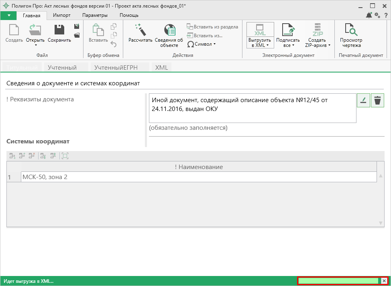Switch to the Импорт ribbon tab
Screen dimensions: 391x286
pyautogui.click(x=62, y=15)
